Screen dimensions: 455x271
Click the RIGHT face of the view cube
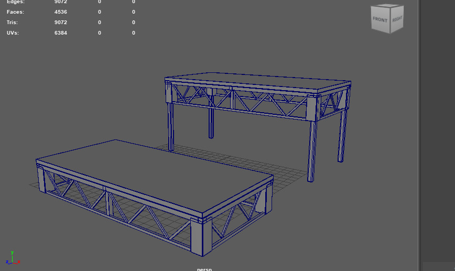point(397,18)
